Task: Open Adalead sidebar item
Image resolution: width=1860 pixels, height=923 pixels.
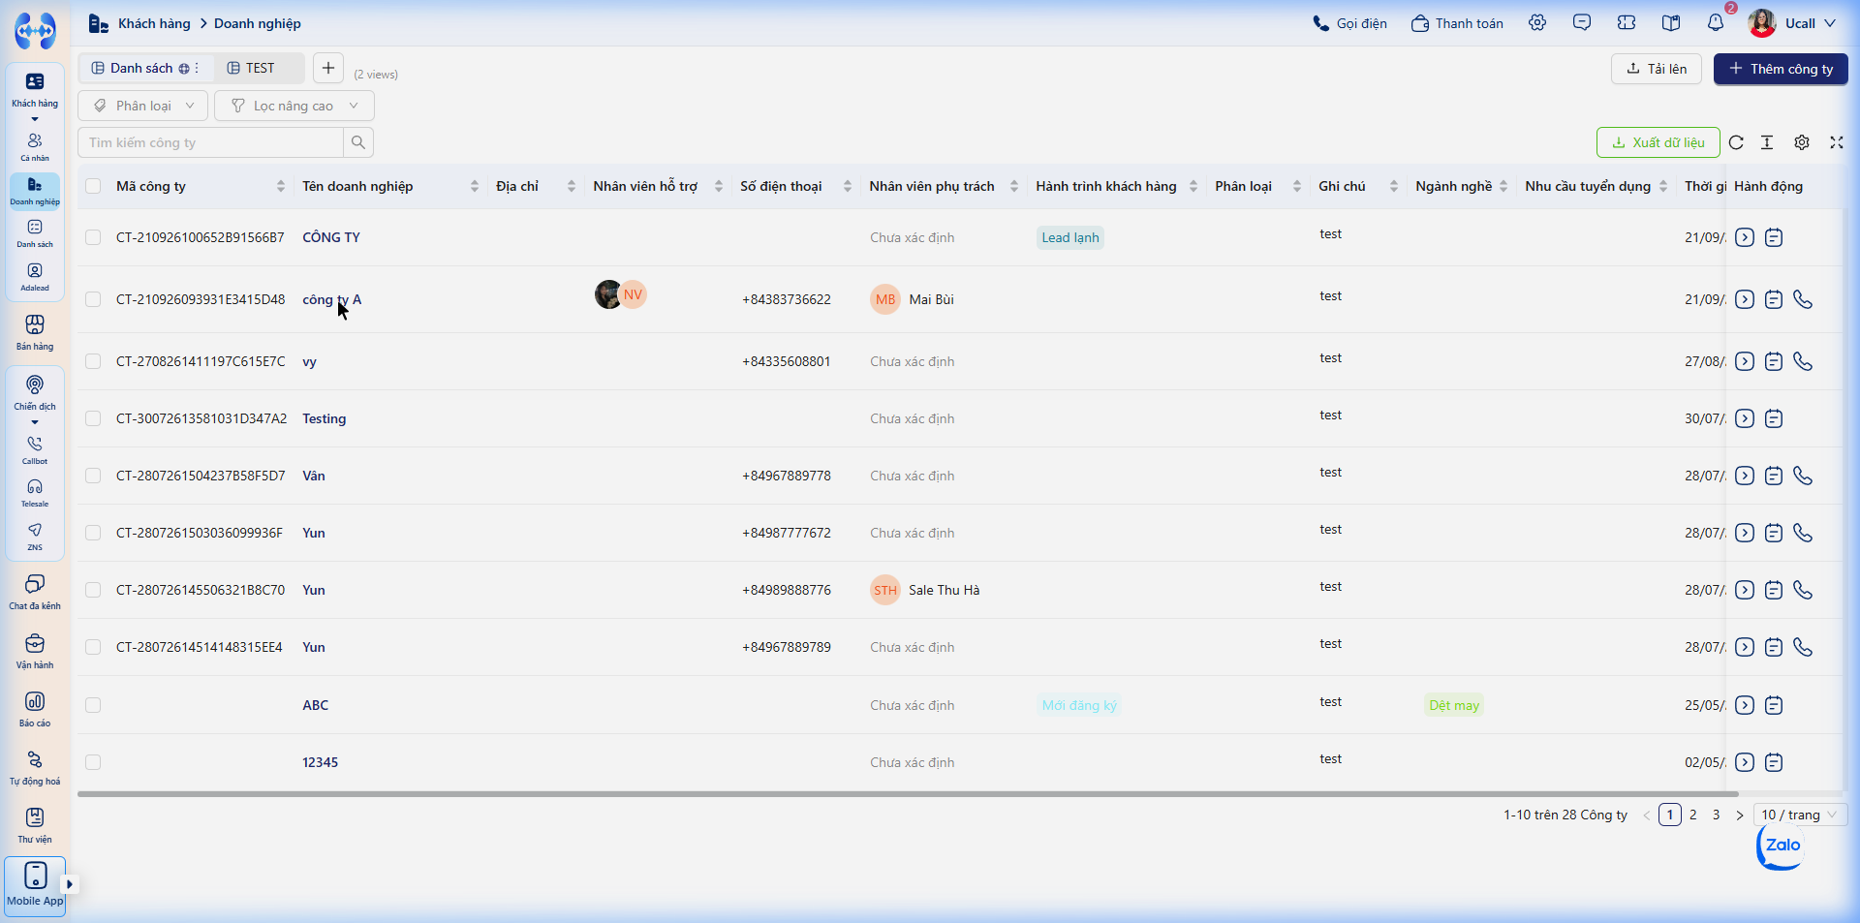Action: 35,277
